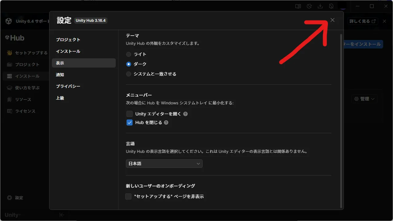Collapse the sidebar with the arrow icon

click(x=62, y=215)
